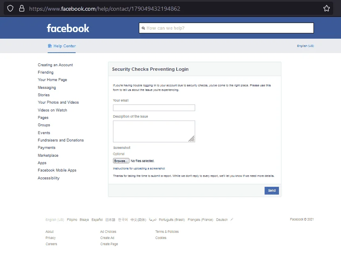Screen dimensions: 341x253
Task: Click the 'No files selected.' text
Action: click(x=143, y=161)
